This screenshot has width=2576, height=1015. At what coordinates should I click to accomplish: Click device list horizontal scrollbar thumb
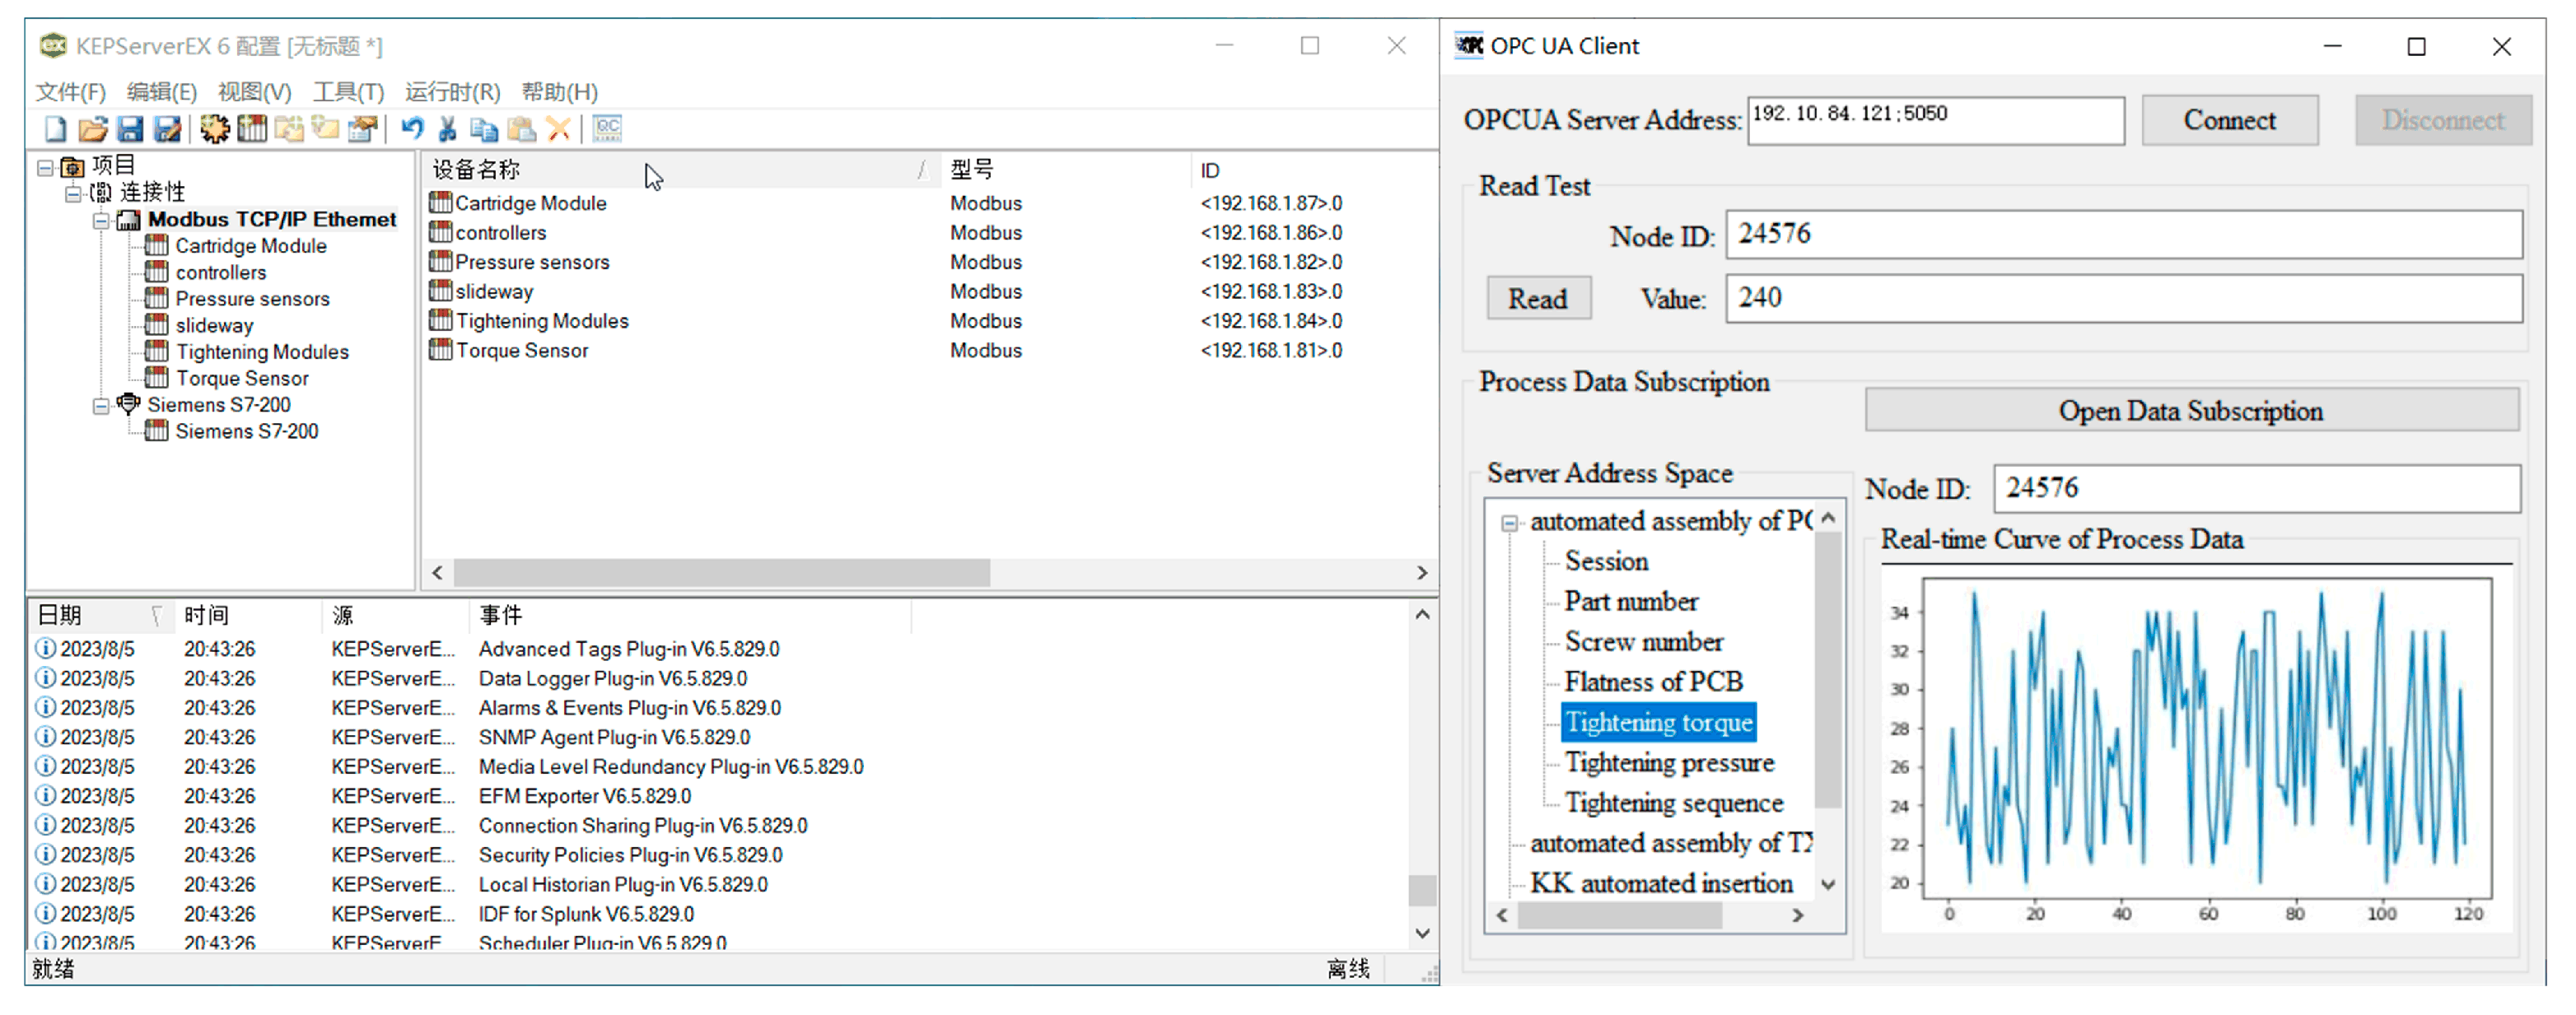click(x=721, y=572)
